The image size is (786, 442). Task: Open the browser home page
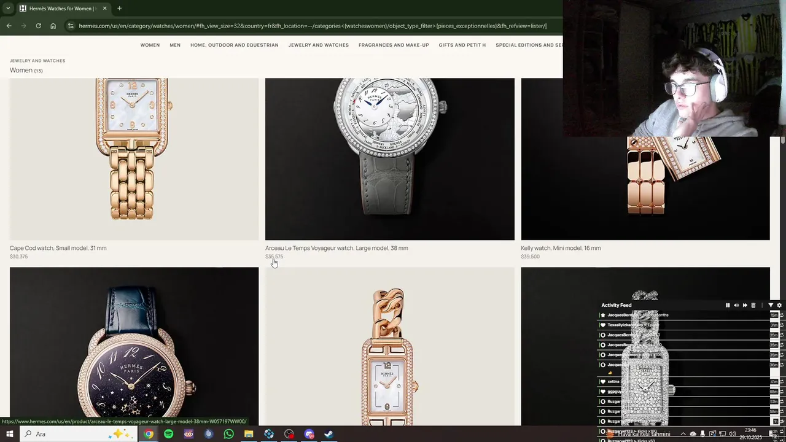pos(53,26)
